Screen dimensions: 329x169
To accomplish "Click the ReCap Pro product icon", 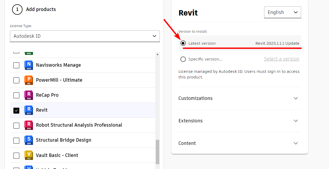I will point(28,95).
